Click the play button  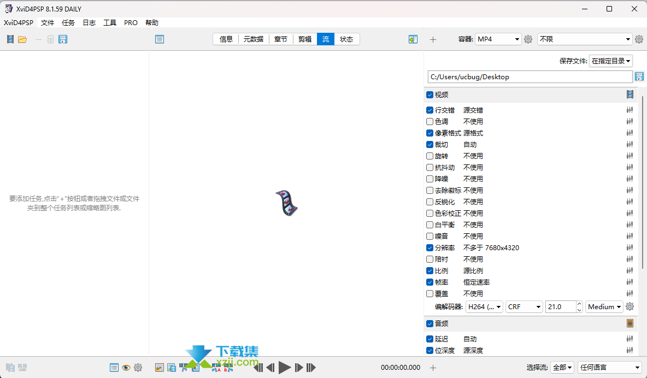click(x=285, y=367)
